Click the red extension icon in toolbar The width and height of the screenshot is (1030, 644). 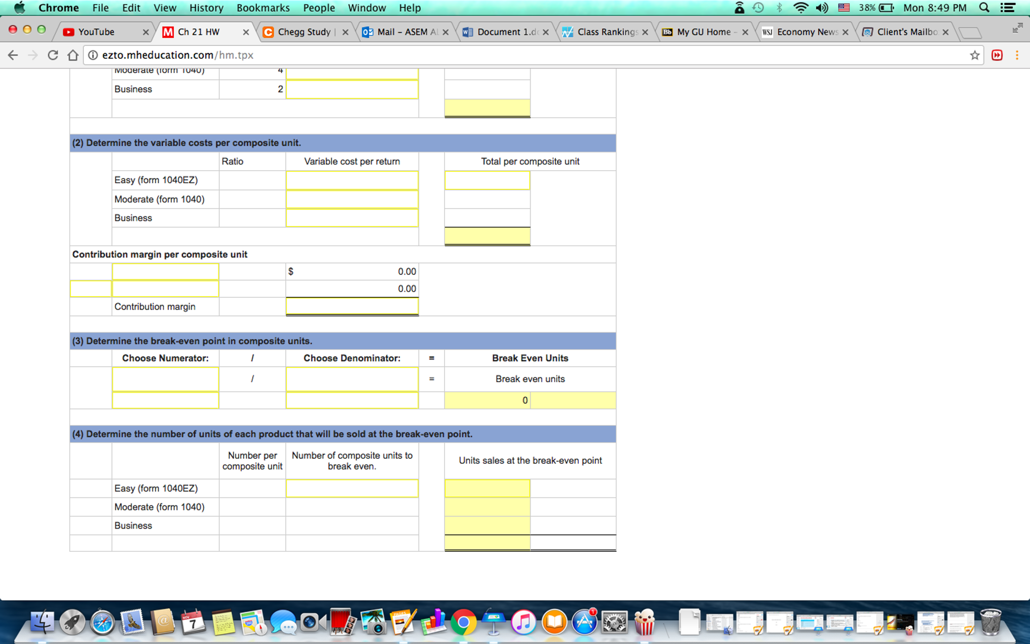pyautogui.click(x=997, y=55)
